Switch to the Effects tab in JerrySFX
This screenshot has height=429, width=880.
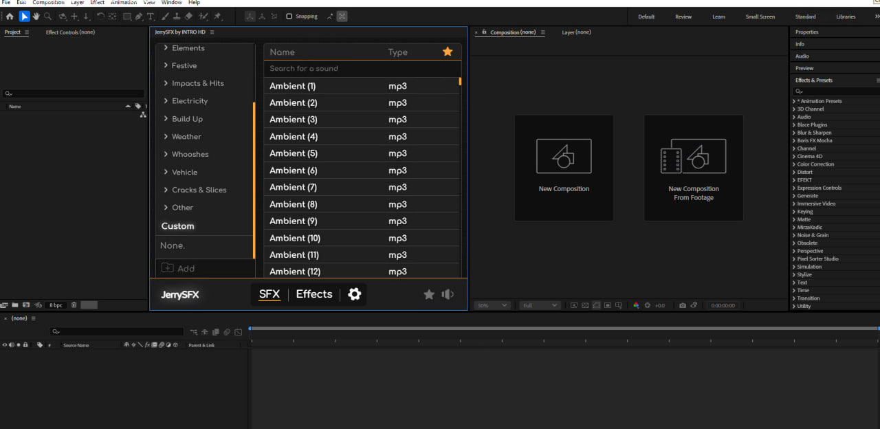314,294
